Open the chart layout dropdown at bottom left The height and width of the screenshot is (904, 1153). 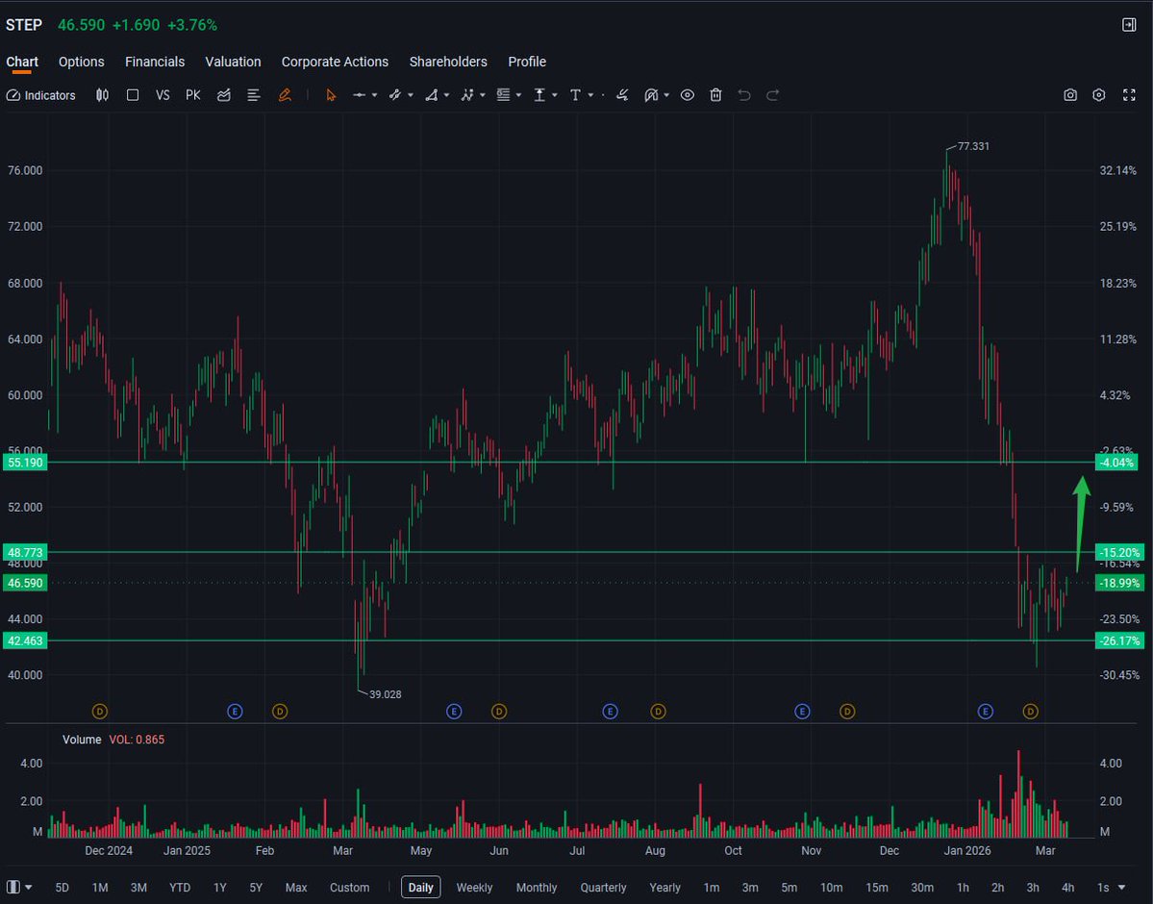(19, 888)
